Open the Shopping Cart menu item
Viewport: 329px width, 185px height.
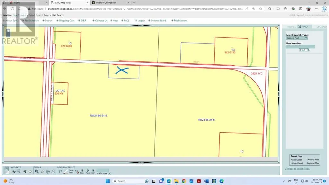[x=66, y=21]
